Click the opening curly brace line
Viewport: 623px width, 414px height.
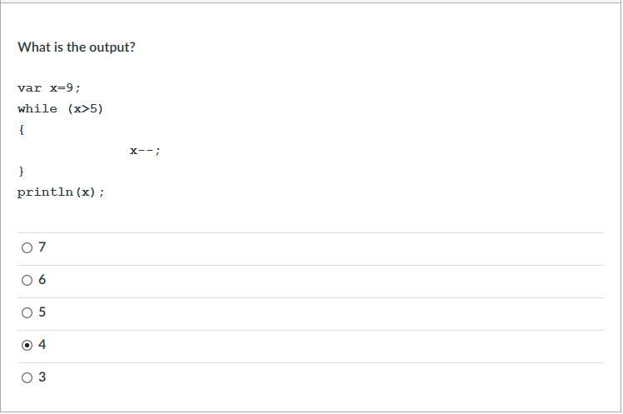[x=21, y=130]
